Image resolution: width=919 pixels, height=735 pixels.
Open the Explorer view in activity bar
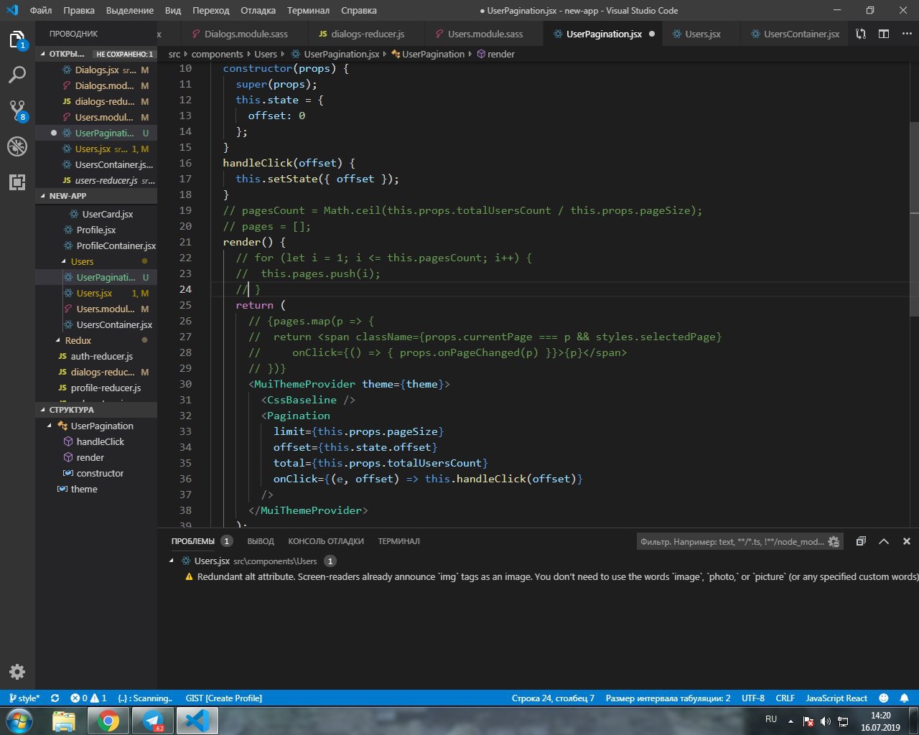click(x=17, y=39)
